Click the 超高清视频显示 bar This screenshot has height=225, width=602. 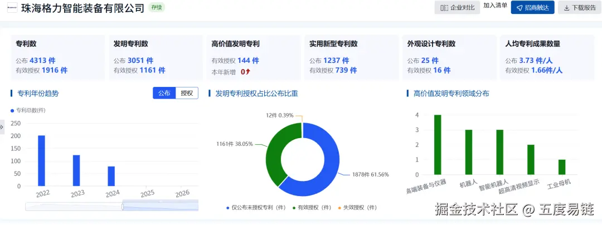tap(531, 159)
